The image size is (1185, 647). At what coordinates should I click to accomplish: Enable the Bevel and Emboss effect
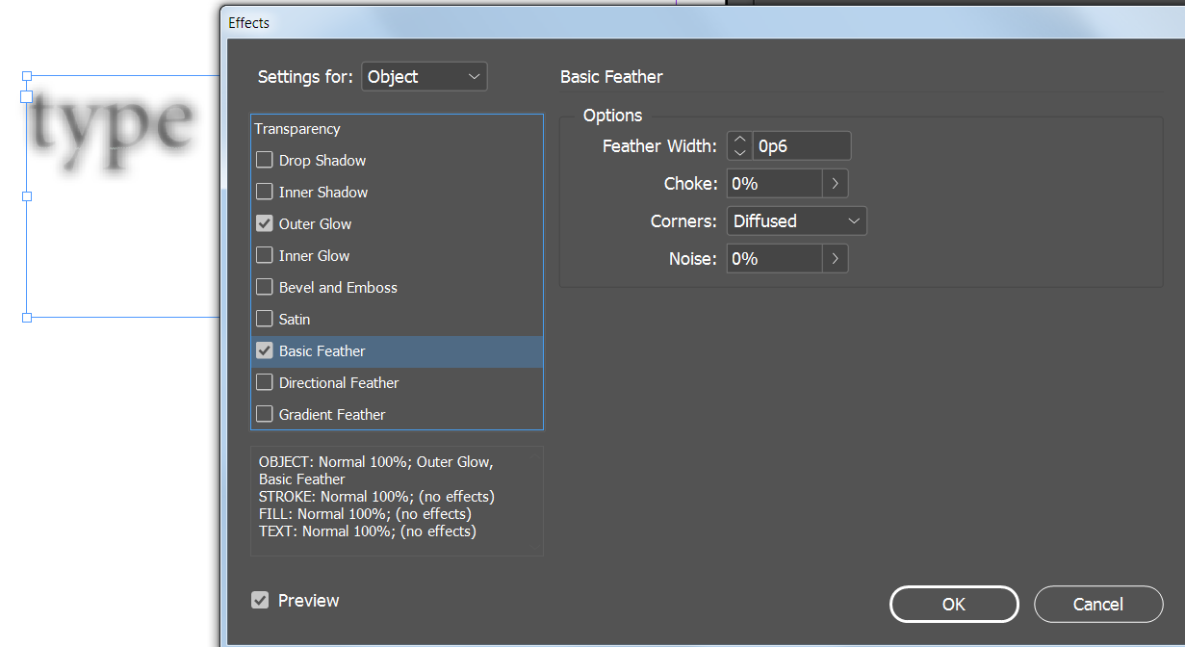click(265, 287)
